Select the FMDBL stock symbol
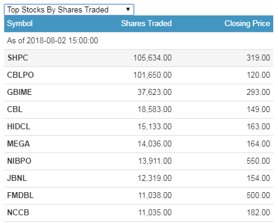The height and width of the screenshot is (223, 278). coord(20,195)
